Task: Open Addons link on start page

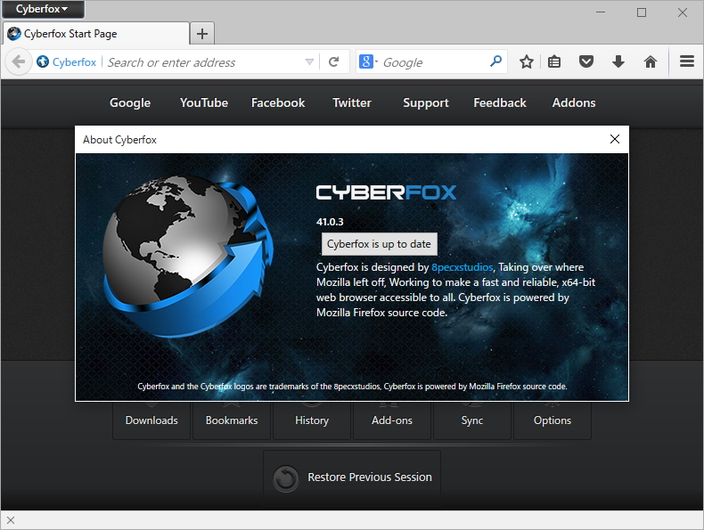Action: tap(574, 102)
